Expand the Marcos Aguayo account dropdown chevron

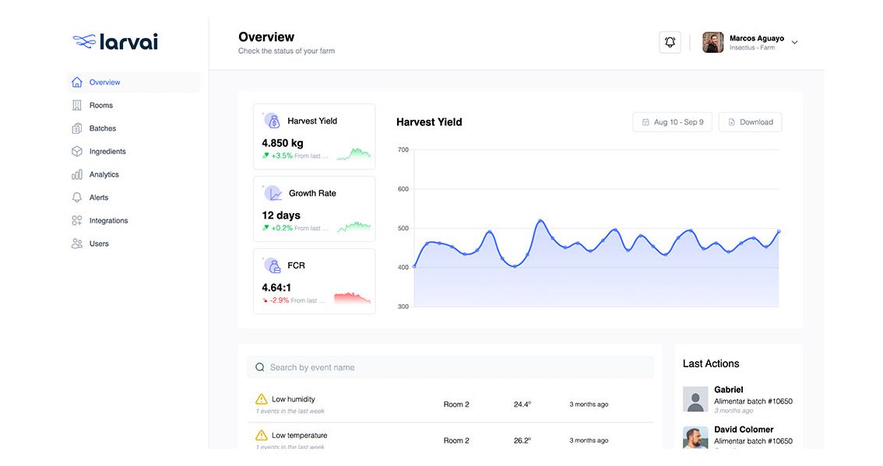pos(794,43)
